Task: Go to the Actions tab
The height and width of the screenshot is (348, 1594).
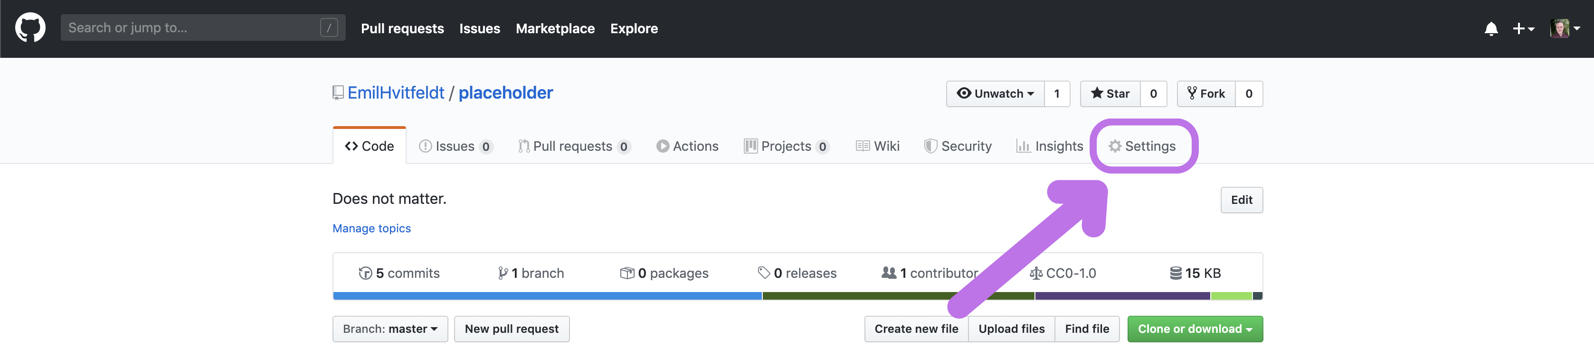Action: point(687,146)
